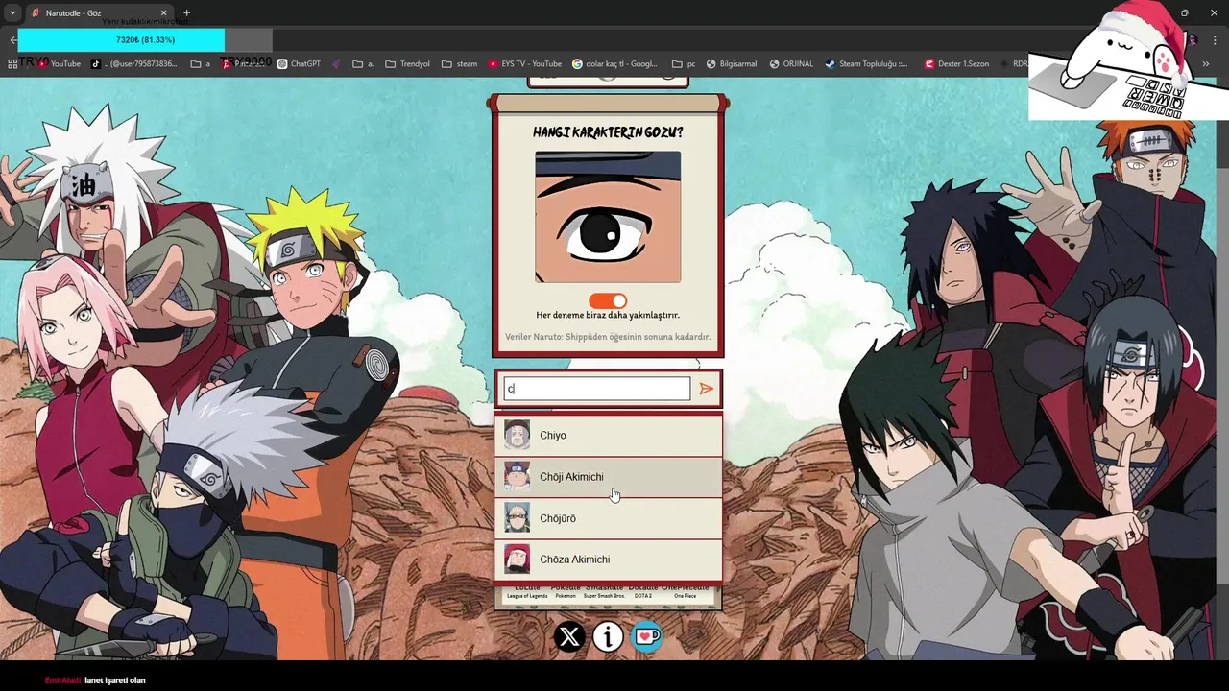Open the tab search dropdown arrow
1229x691 pixels.
pos(12,12)
